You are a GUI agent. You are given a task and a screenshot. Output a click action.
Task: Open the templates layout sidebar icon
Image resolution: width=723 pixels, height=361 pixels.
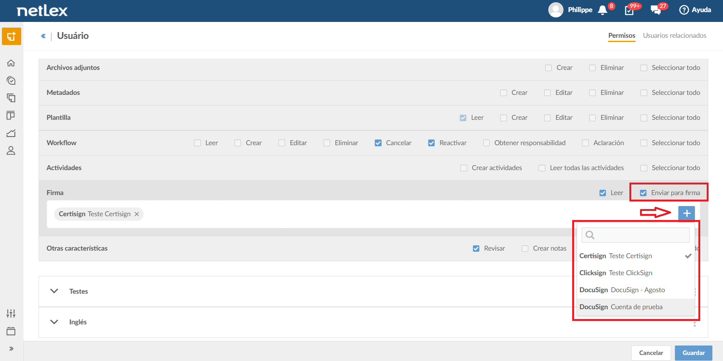click(11, 115)
